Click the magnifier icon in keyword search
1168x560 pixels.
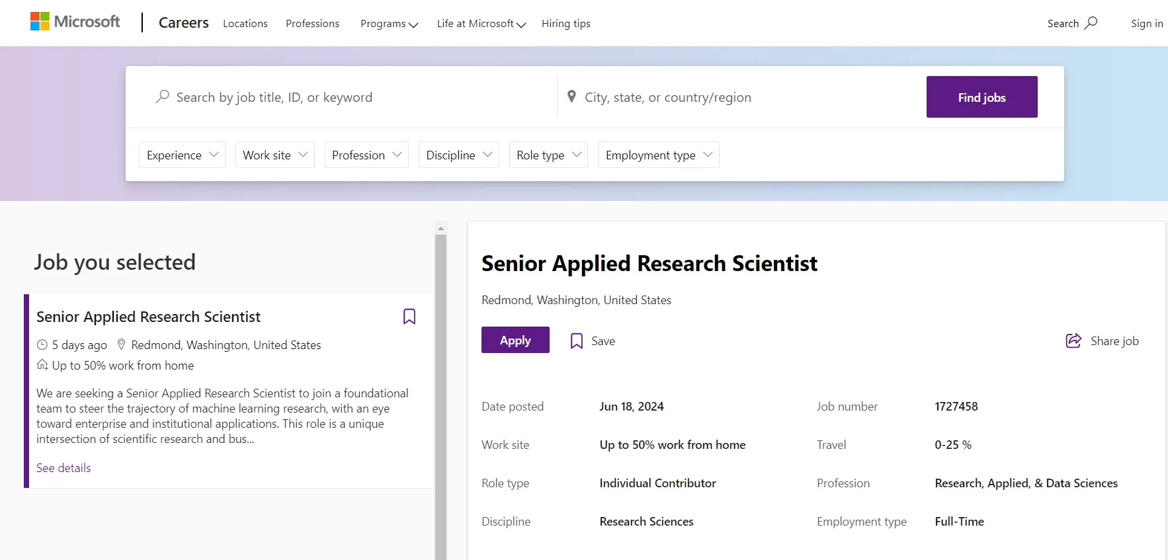(x=162, y=97)
